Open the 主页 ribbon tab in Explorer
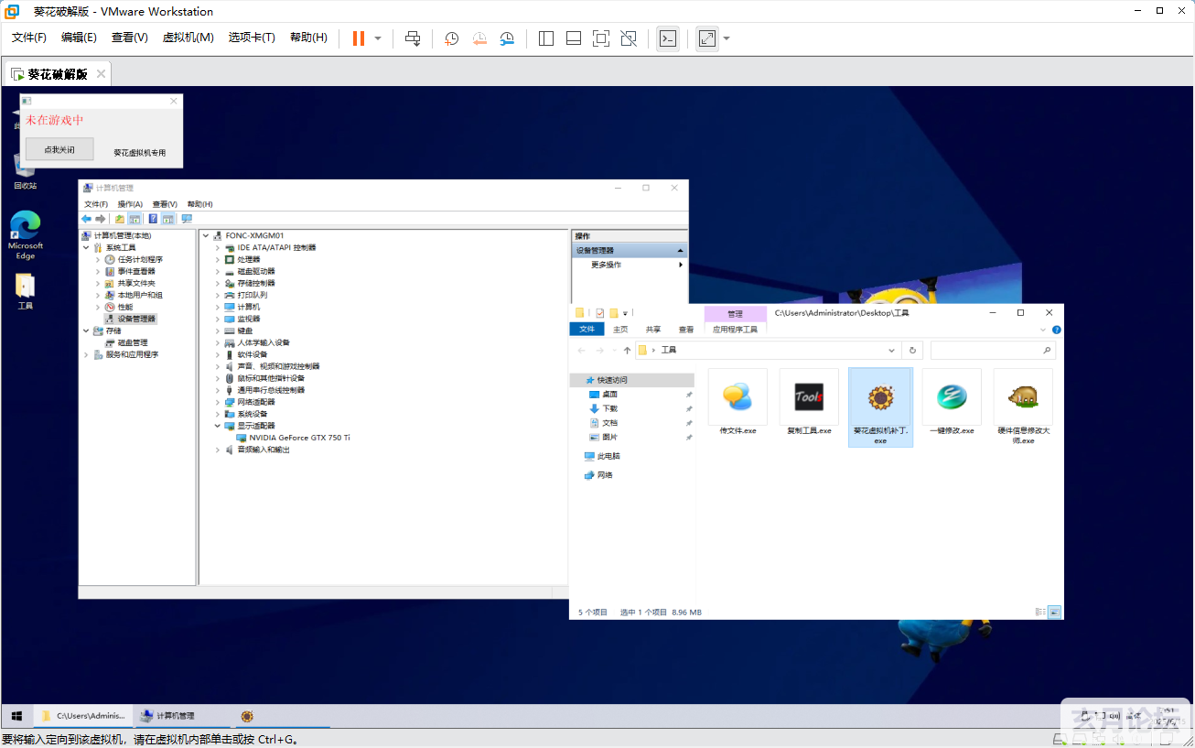 coord(620,329)
